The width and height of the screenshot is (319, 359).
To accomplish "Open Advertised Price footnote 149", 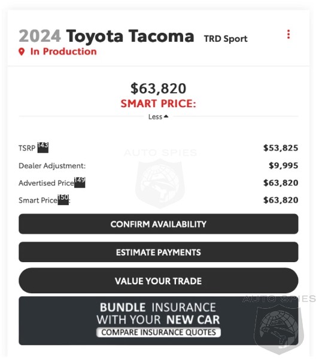I will [80, 182].
